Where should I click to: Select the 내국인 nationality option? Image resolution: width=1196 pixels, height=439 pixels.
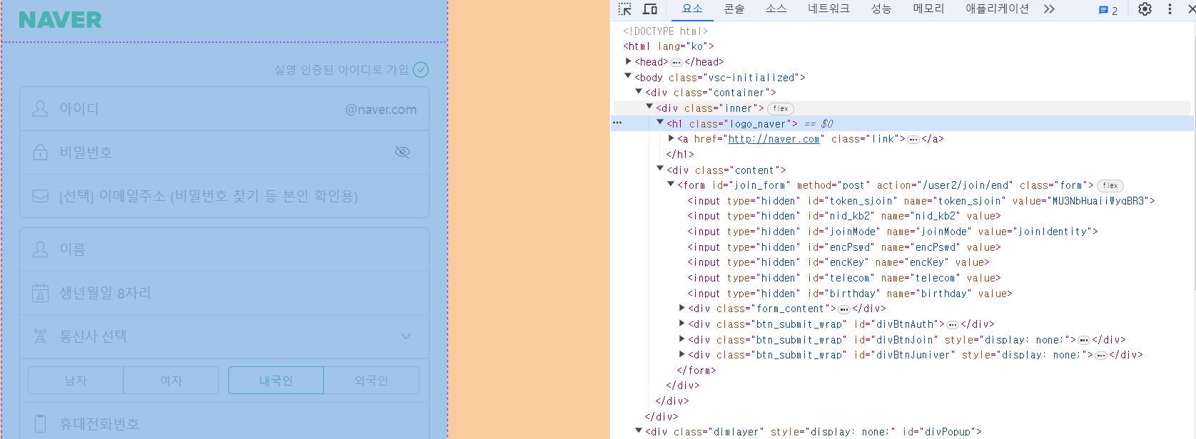276,381
